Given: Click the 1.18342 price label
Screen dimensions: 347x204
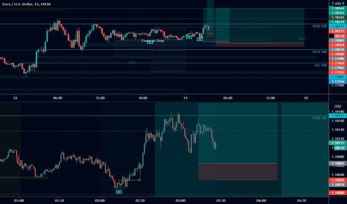Looking at the screenshot, I should click(x=338, y=17).
